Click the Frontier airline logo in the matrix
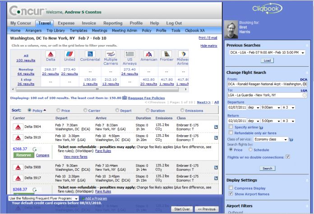Screen dimensions: 314x214 tap(166, 54)
